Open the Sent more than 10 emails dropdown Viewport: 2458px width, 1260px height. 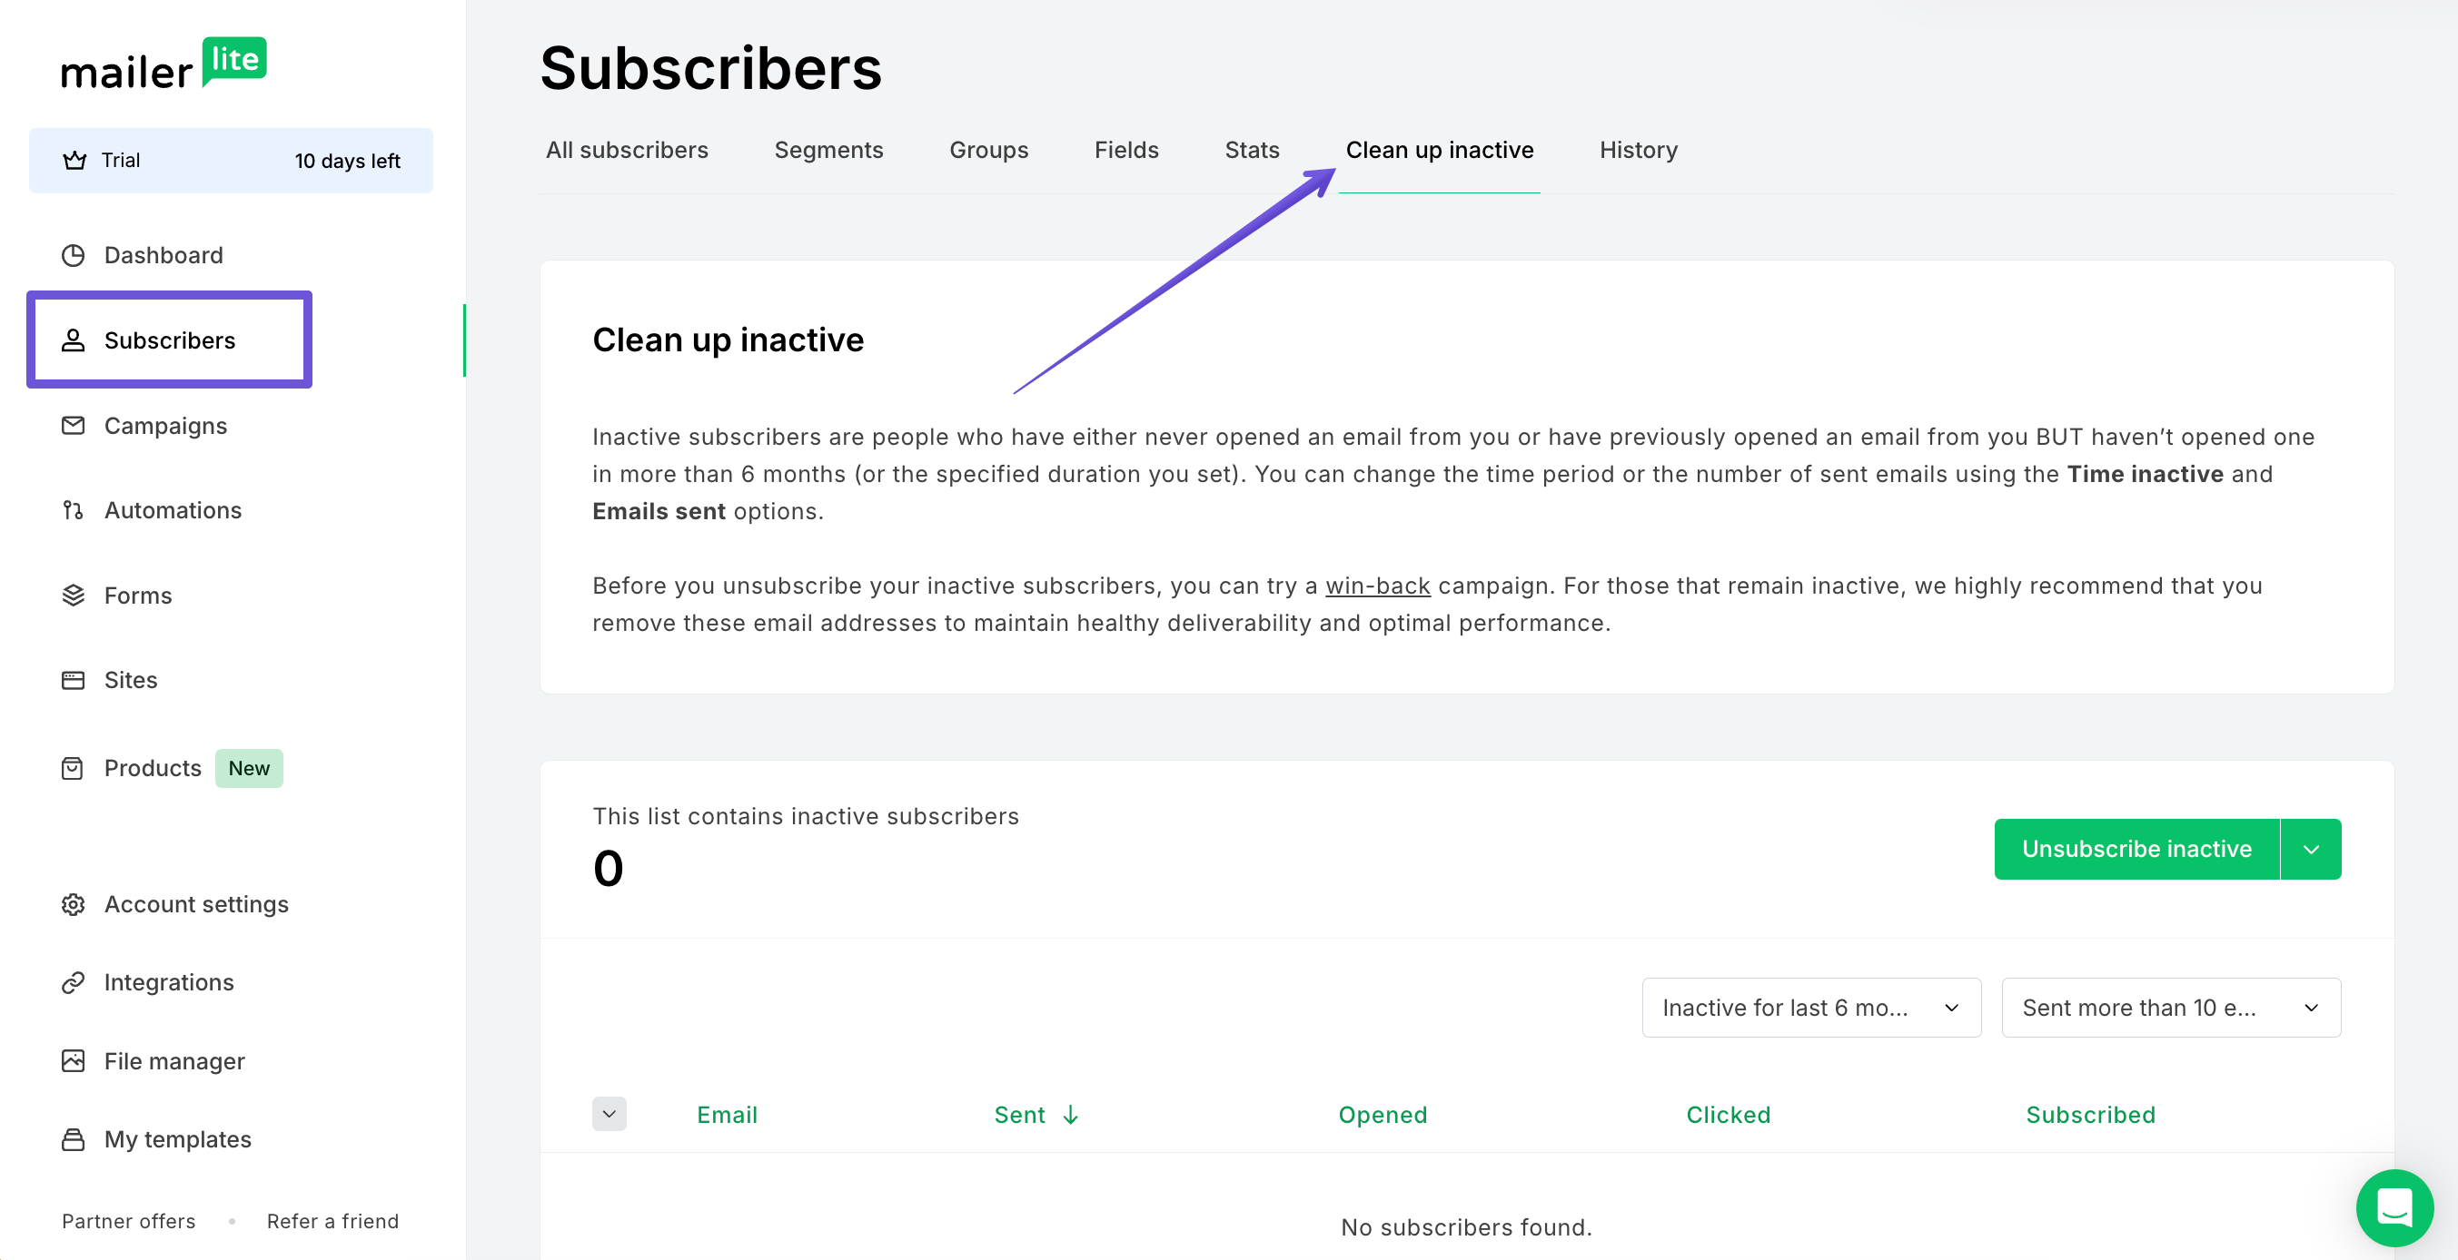tap(2171, 1008)
